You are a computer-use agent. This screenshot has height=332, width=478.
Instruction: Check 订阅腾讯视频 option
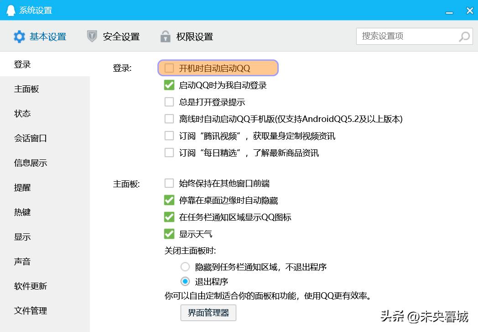pos(169,136)
